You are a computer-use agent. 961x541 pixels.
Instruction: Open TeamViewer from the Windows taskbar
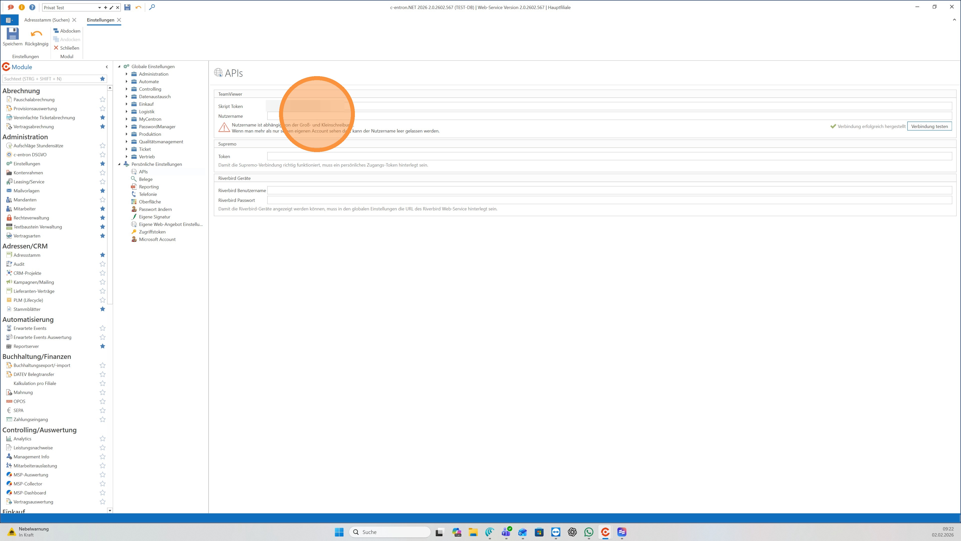pos(556,532)
